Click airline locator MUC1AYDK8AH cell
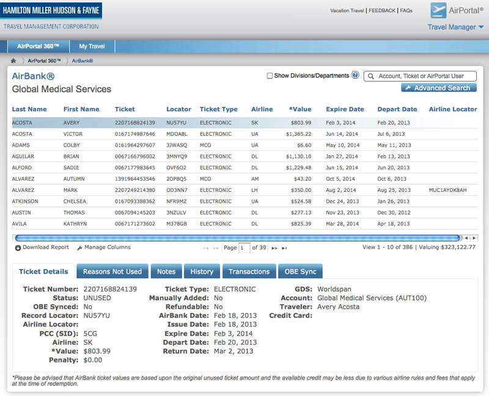 447,190
